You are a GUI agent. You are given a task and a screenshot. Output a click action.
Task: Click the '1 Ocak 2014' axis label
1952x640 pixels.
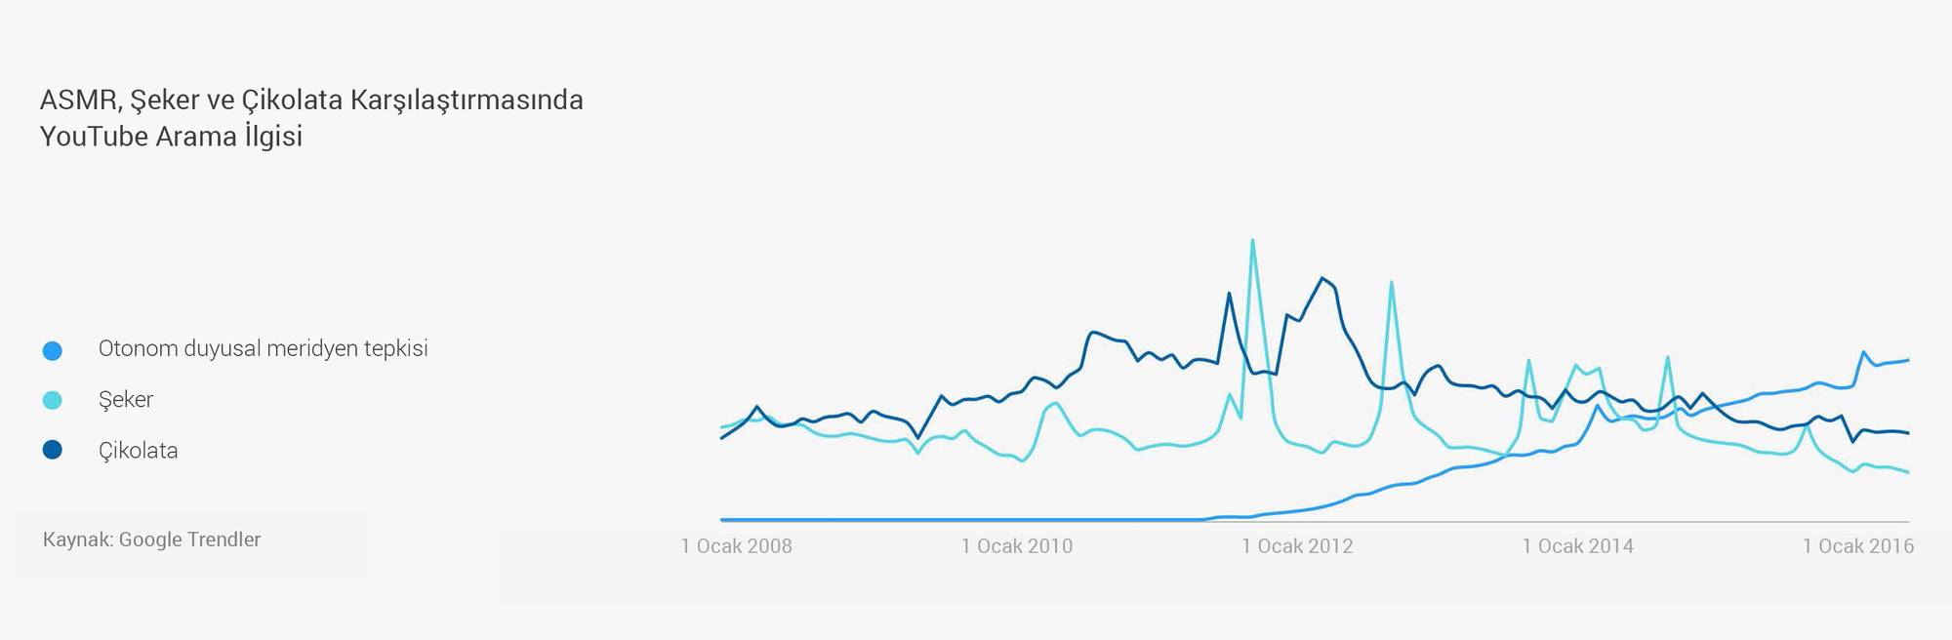(x=1577, y=546)
